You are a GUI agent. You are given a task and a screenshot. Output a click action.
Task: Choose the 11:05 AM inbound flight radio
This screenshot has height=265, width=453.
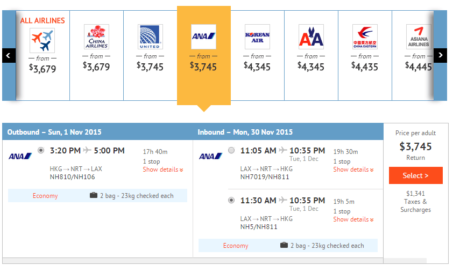[231, 151]
